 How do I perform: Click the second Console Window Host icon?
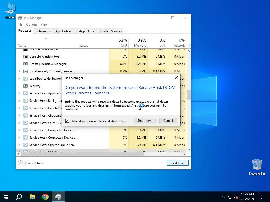click(26, 57)
